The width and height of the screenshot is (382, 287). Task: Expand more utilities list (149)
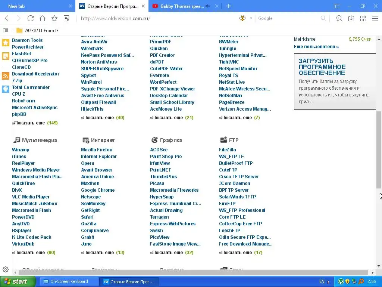(35, 123)
